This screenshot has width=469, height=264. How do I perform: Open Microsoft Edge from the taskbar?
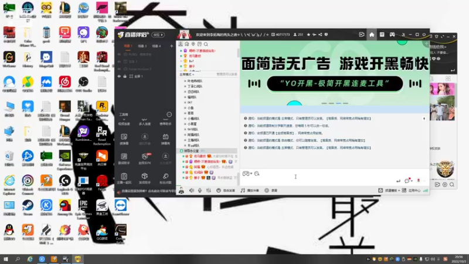point(30,259)
